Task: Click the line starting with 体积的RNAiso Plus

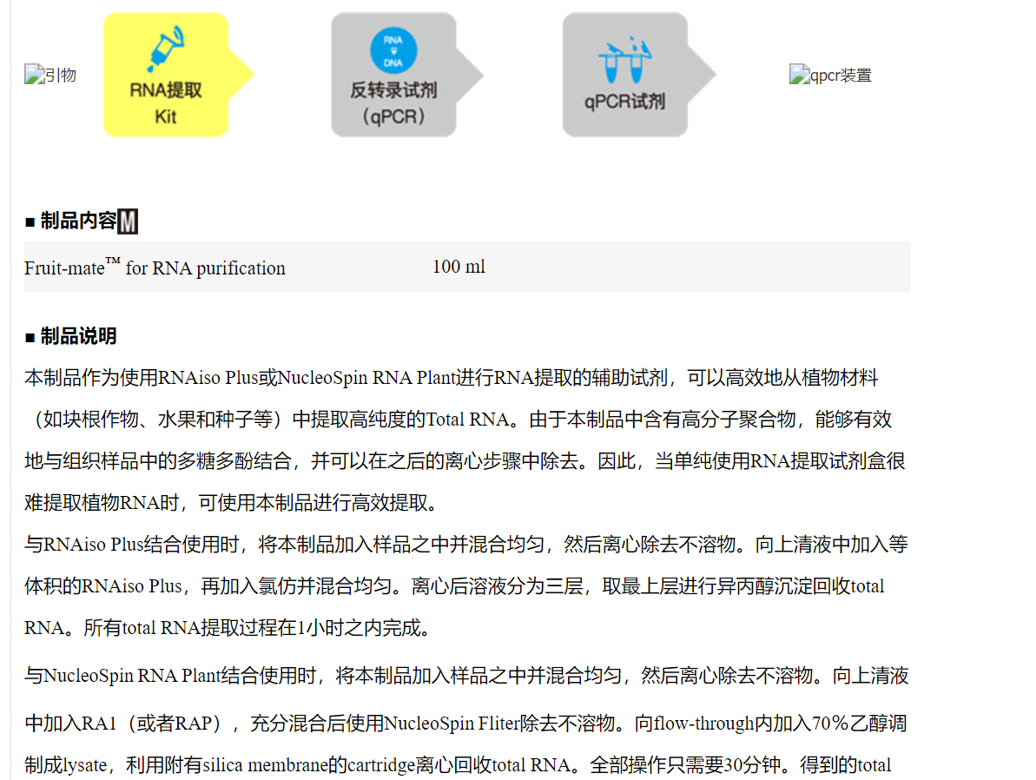Action: point(453,586)
